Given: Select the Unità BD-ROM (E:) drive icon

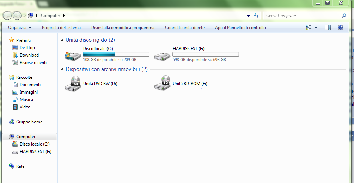Looking at the screenshot, I should [x=162, y=84].
